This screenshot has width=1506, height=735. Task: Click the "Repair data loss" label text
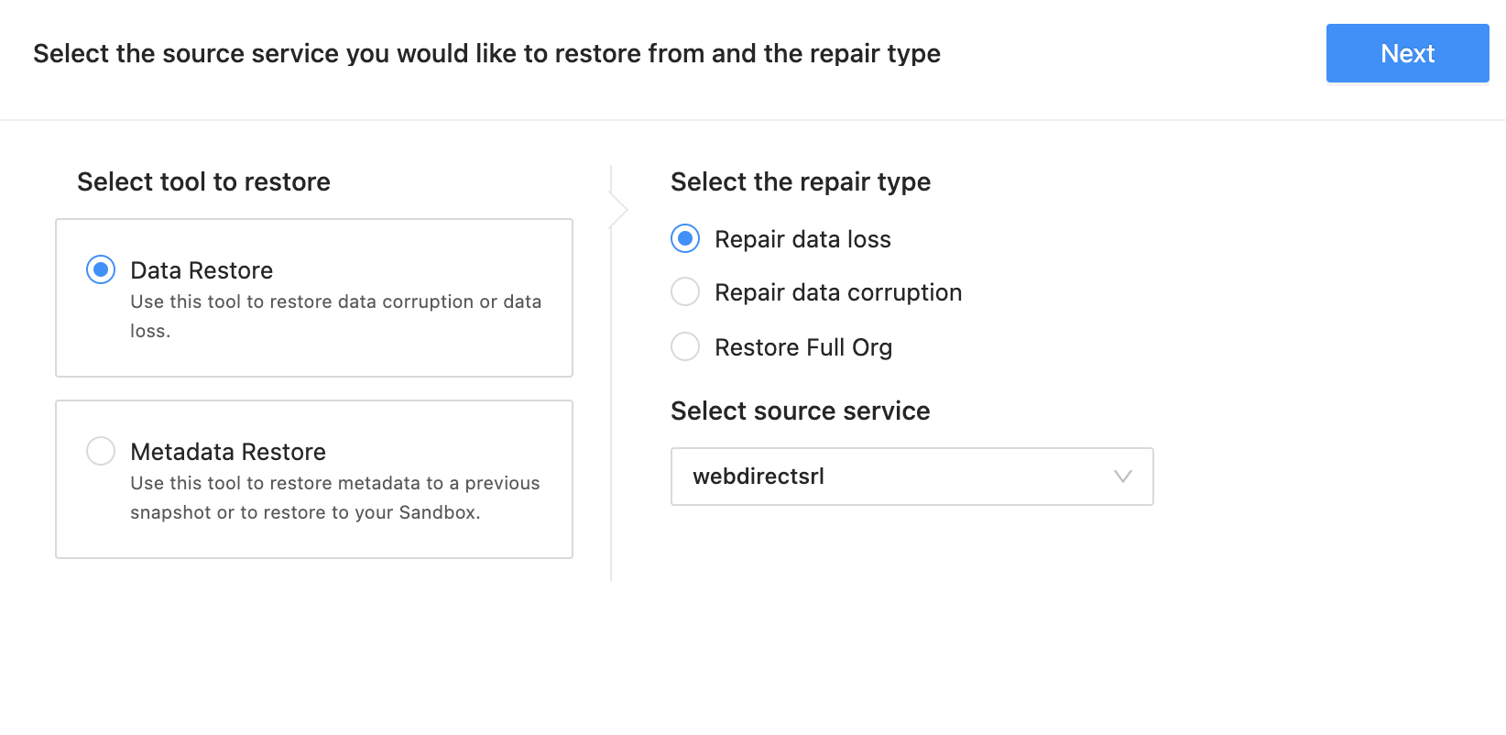pyautogui.click(x=802, y=239)
